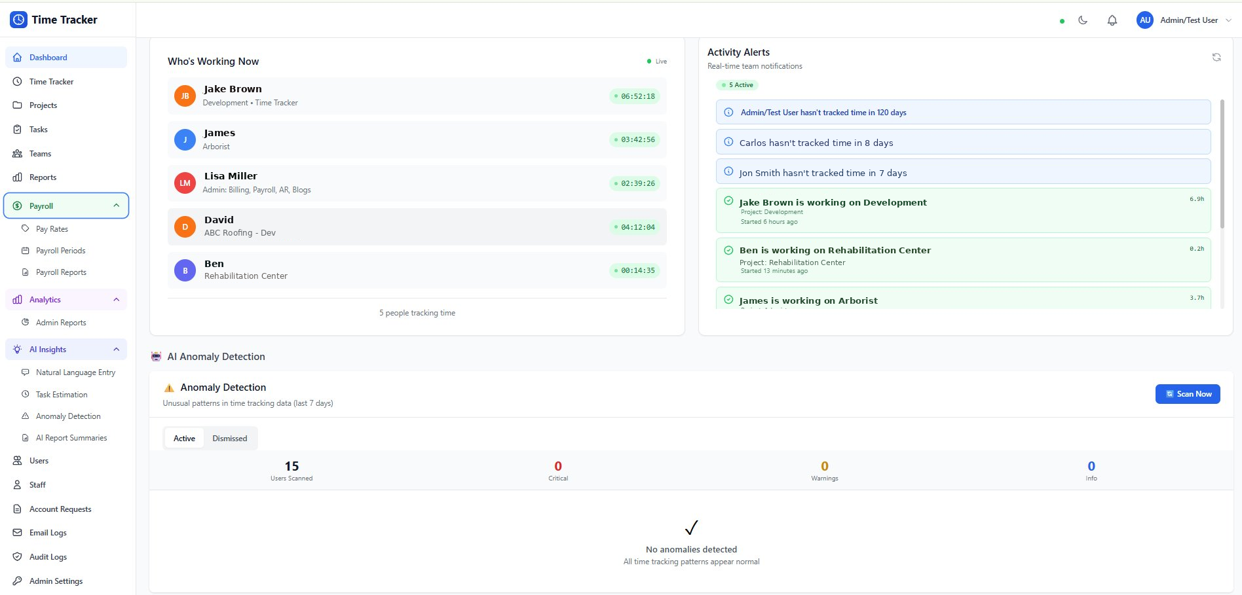Click the AI Insights lightbulb icon

17,350
